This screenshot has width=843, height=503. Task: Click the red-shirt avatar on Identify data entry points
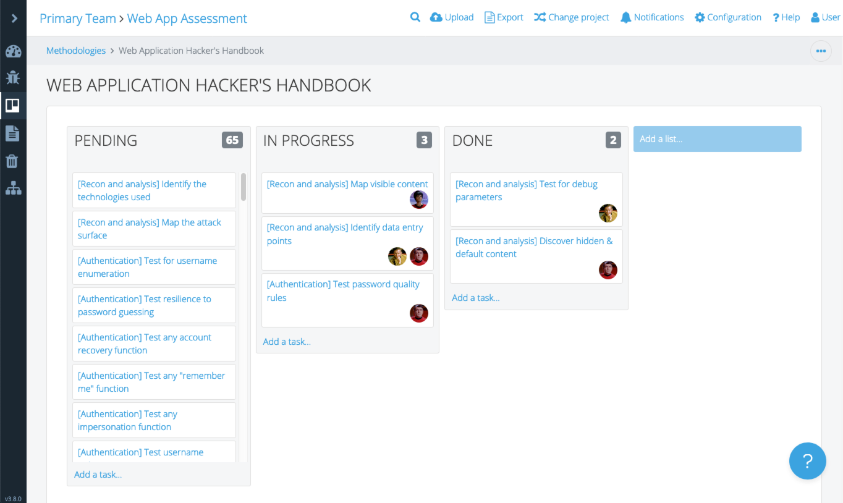[x=419, y=256]
